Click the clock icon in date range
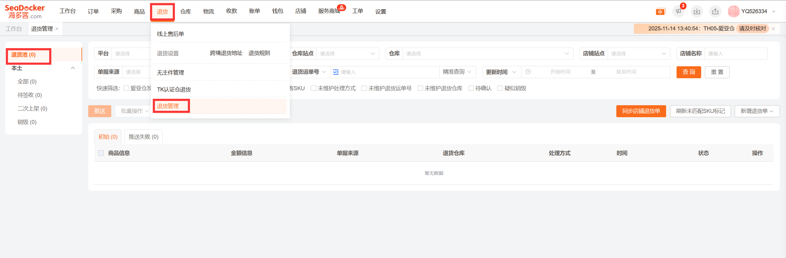 pyautogui.click(x=528, y=72)
